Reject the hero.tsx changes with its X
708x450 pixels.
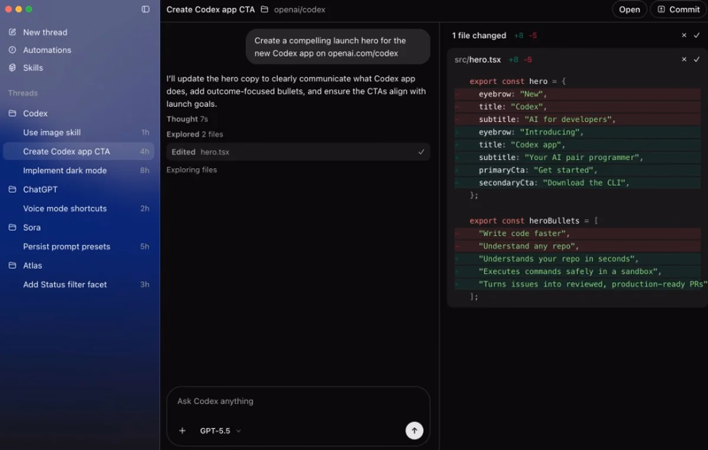684,60
